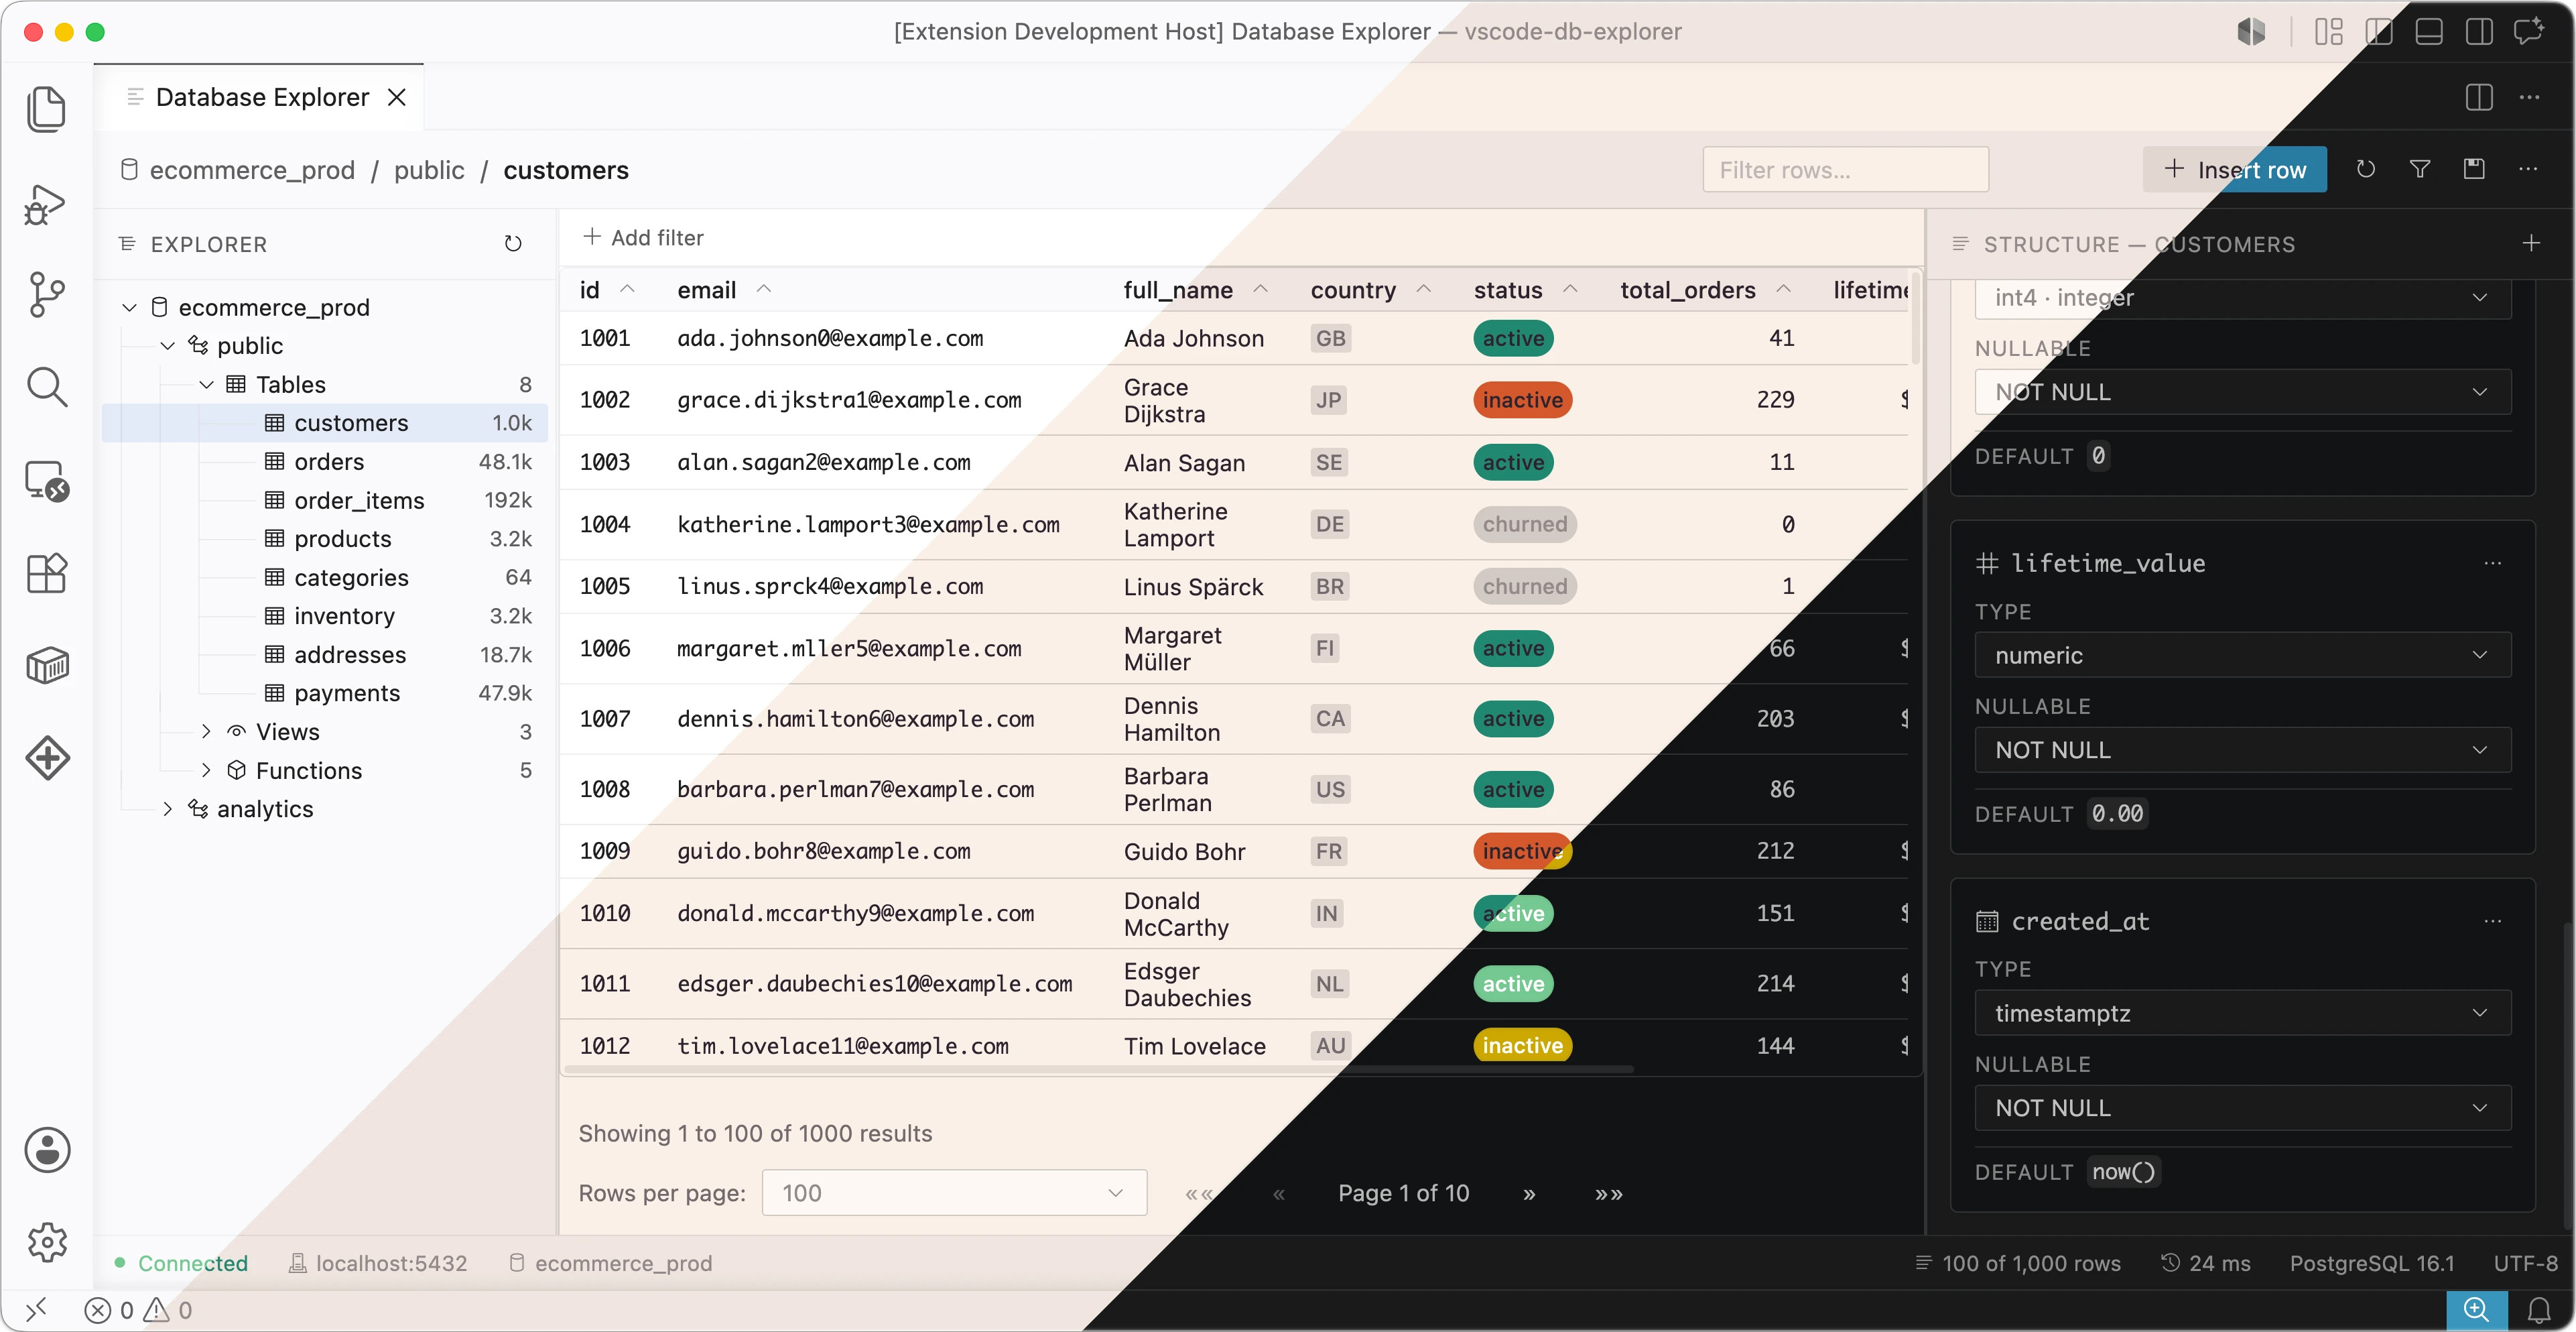Go to next page
The height and width of the screenshot is (1332, 2576).
[x=1529, y=1194]
